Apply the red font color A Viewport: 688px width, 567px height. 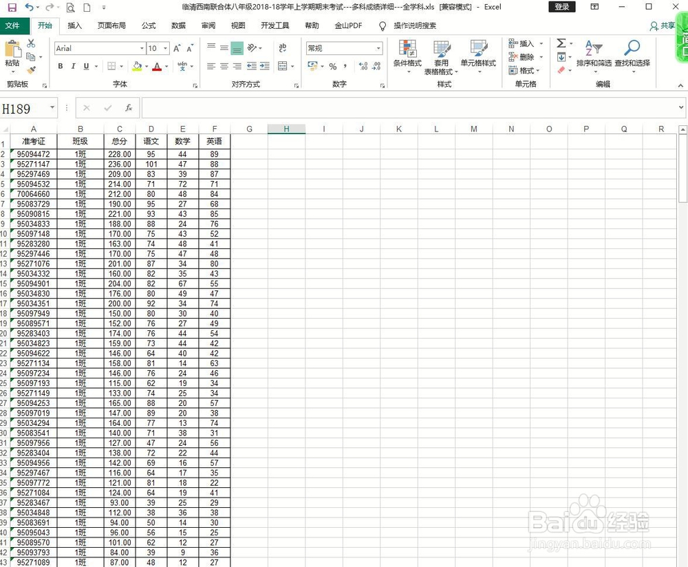(157, 66)
